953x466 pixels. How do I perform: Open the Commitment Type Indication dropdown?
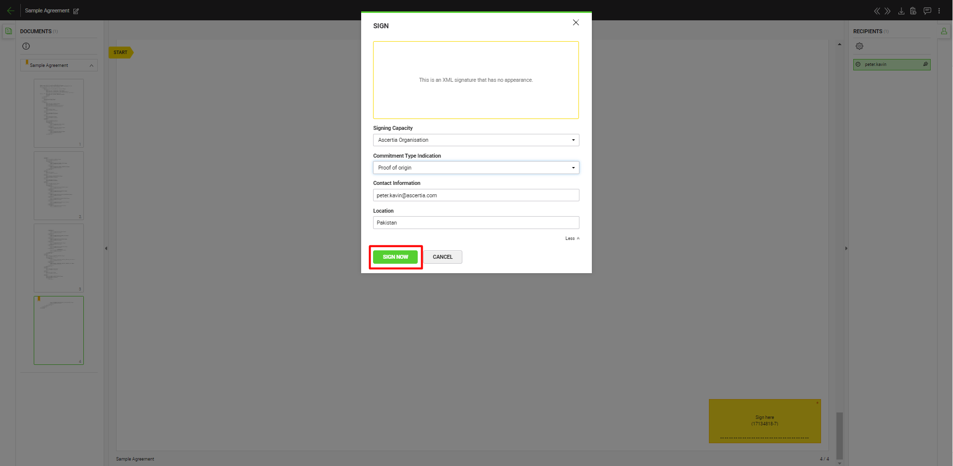click(476, 168)
